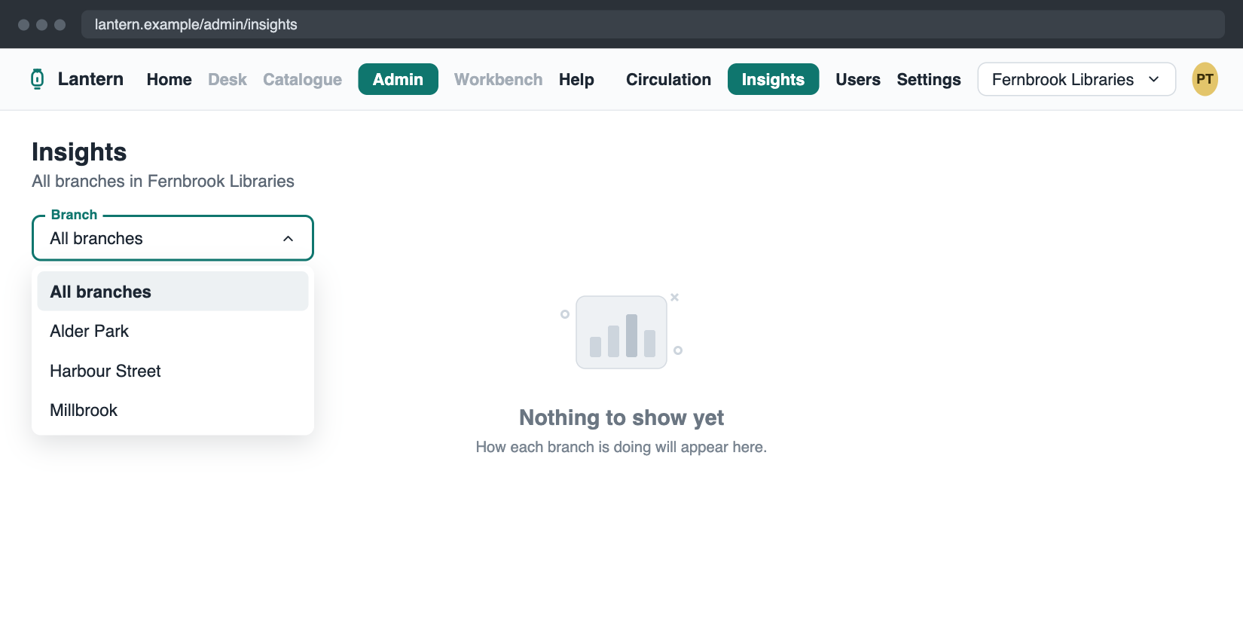Click the Admin nav pill
This screenshot has height=633, width=1243.
[x=398, y=79]
